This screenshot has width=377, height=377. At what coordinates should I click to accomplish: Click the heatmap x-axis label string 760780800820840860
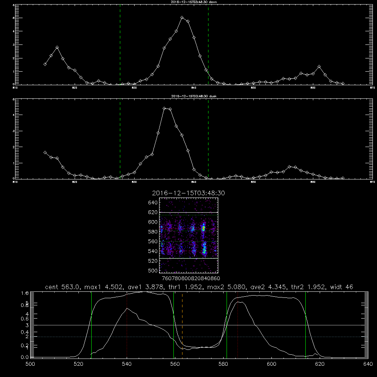tap(191, 278)
